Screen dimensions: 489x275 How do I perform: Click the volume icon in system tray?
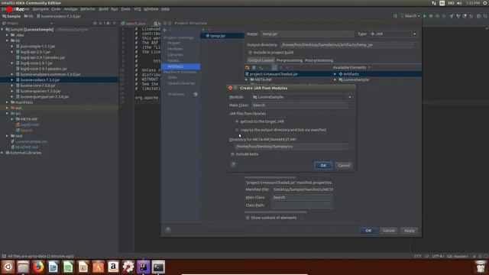coord(459,3)
